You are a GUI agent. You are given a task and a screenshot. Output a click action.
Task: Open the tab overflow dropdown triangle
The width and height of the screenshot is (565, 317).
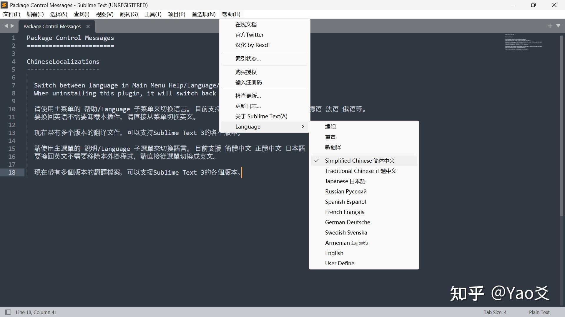pyautogui.click(x=558, y=26)
